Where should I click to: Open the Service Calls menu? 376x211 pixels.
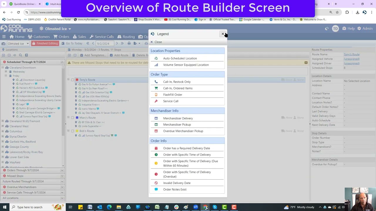pos(102,37)
